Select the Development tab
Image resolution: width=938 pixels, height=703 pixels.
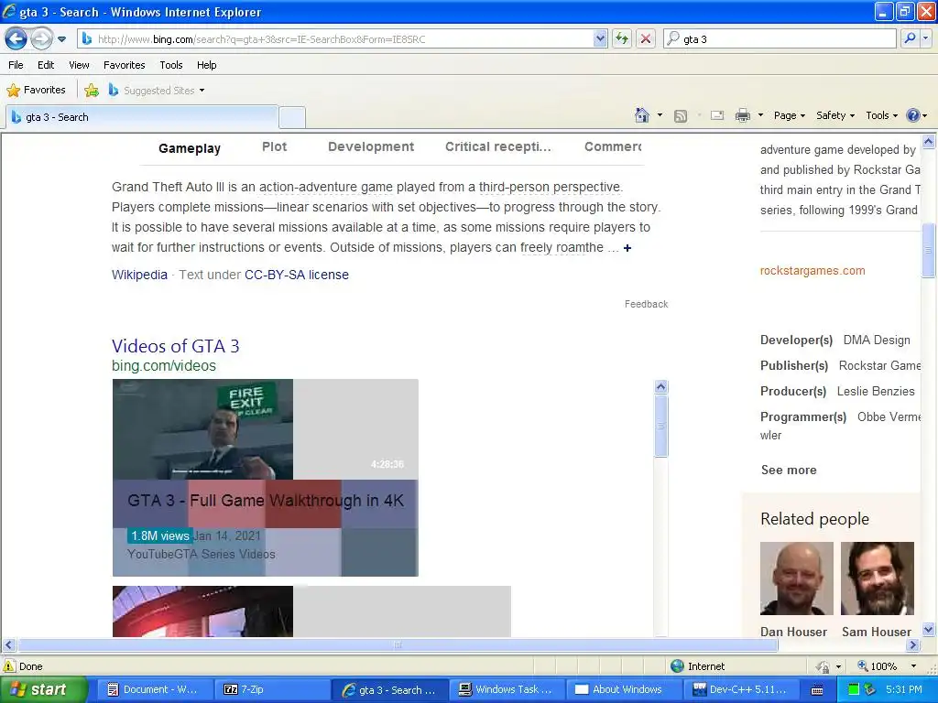pyautogui.click(x=371, y=147)
